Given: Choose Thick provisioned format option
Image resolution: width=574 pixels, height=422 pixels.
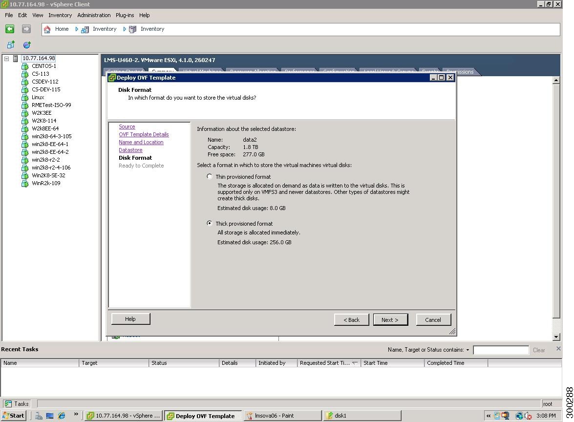Looking at the screenshot, I should [x=210, y=223].
